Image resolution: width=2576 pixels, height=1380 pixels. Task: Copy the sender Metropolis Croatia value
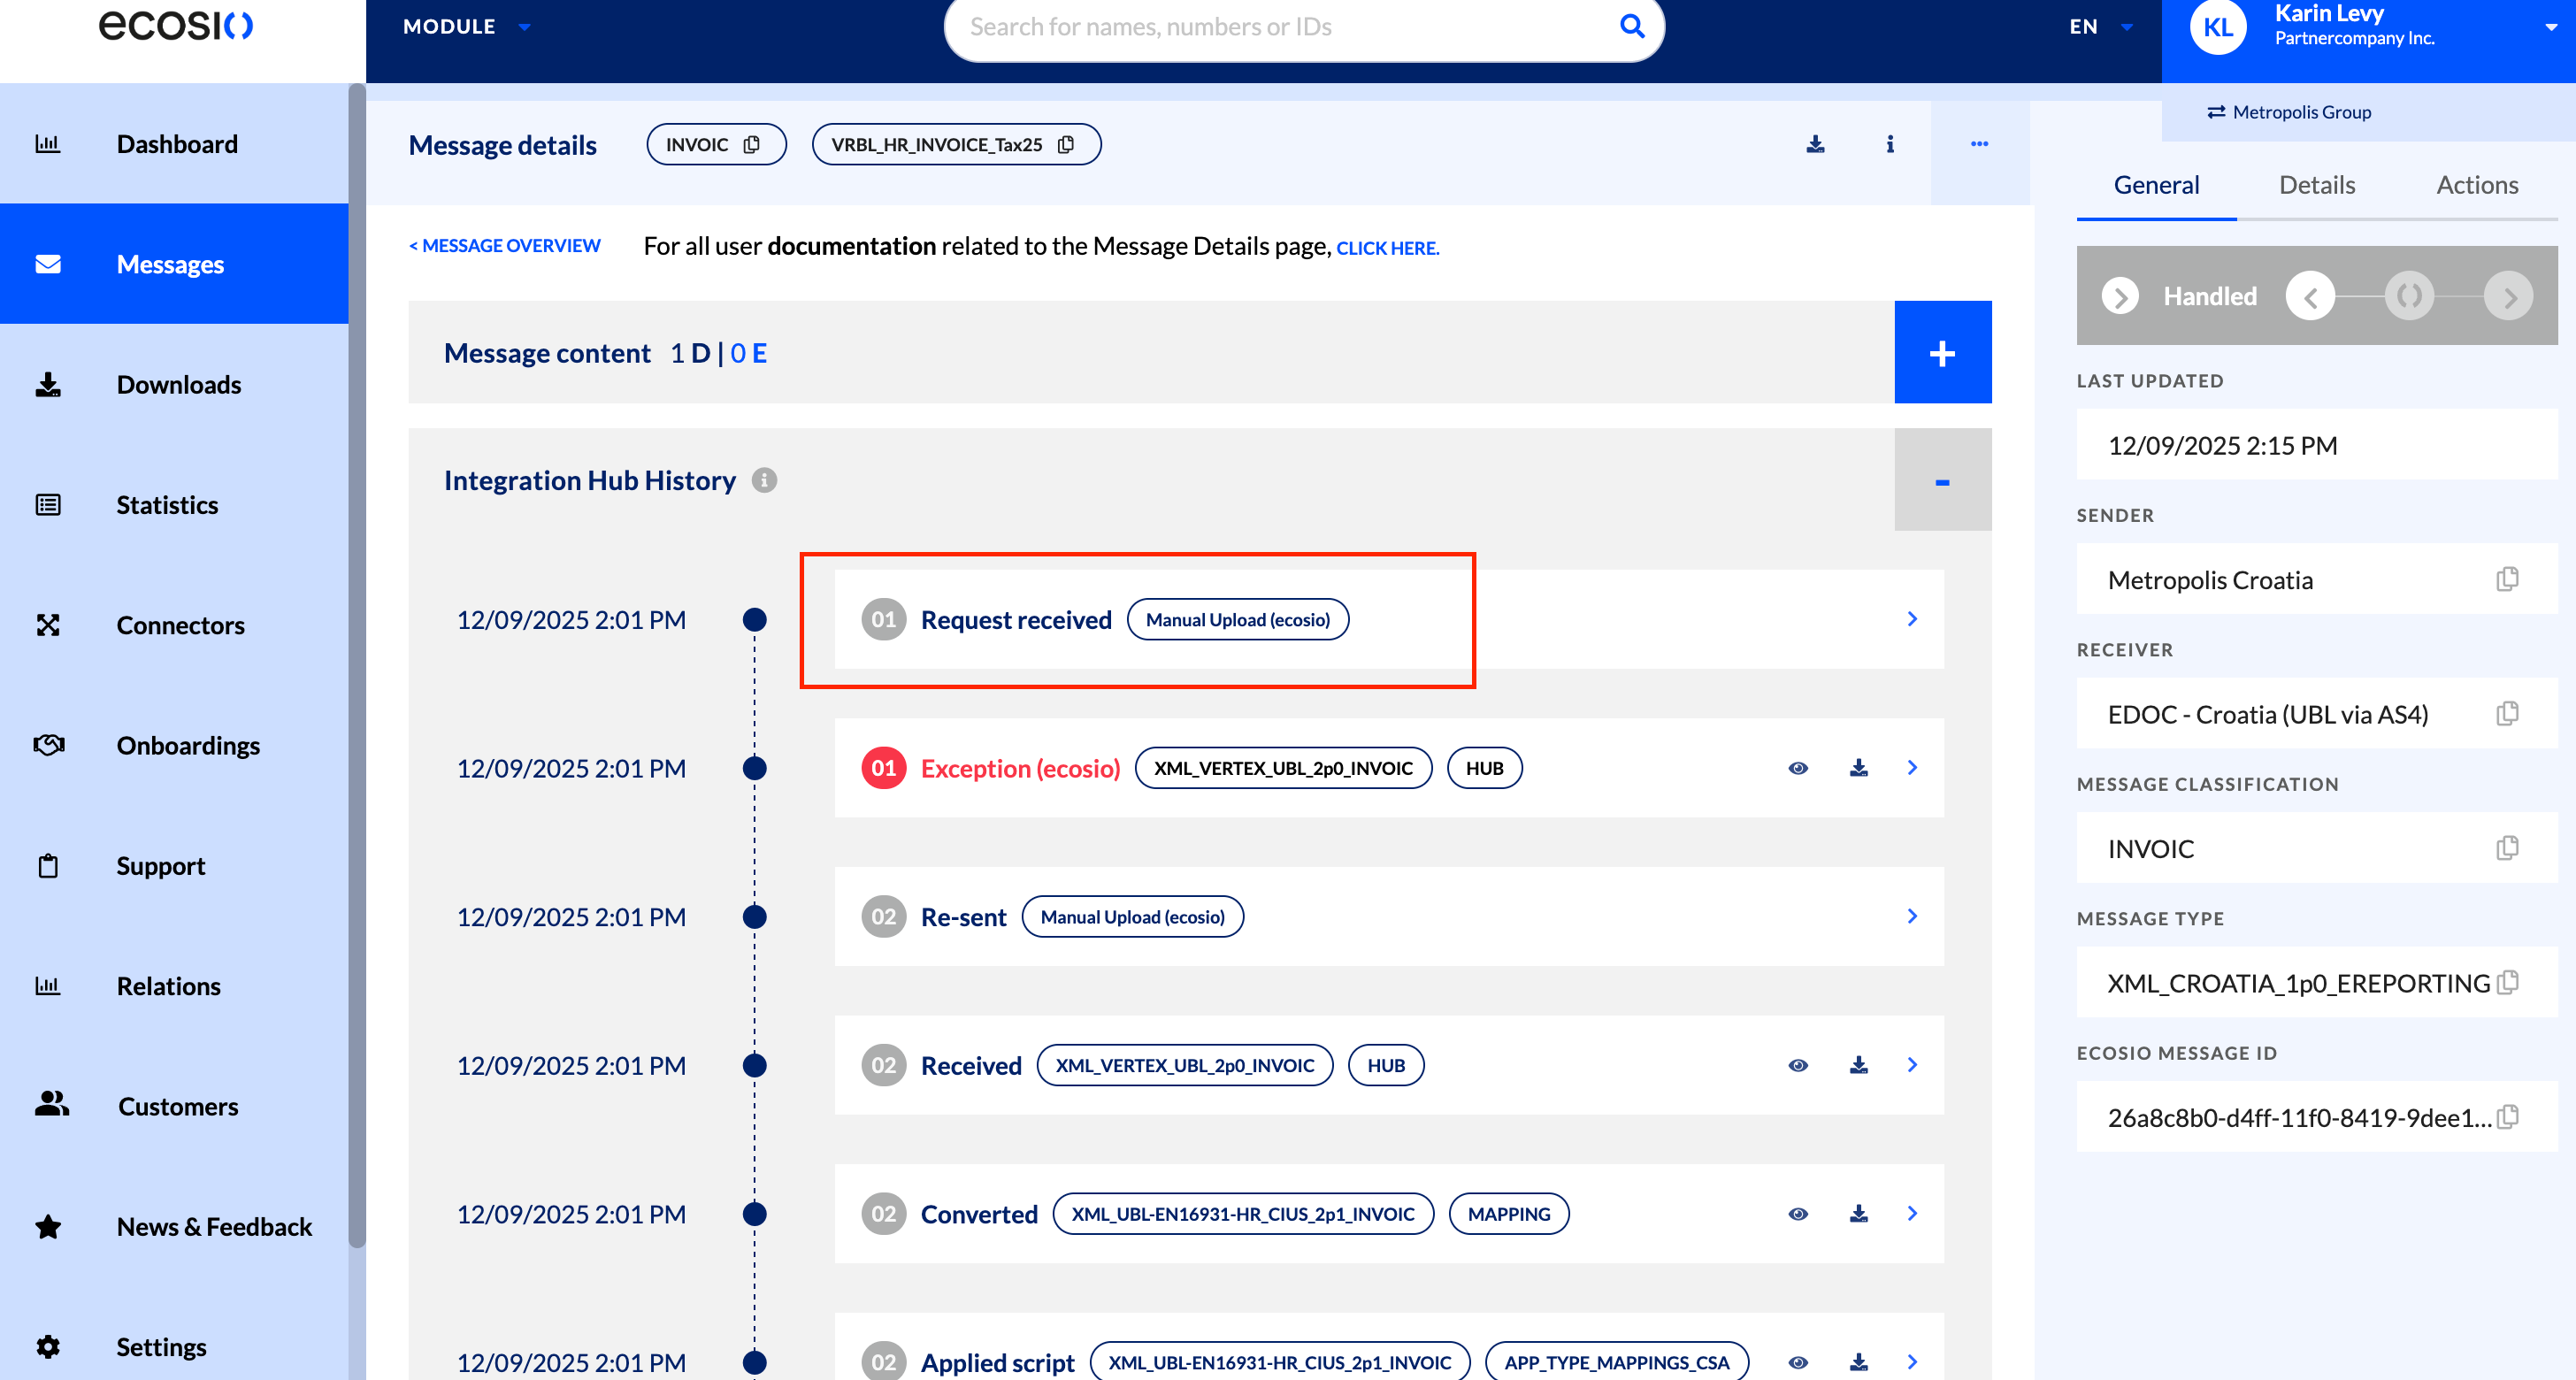point(2507,579)
